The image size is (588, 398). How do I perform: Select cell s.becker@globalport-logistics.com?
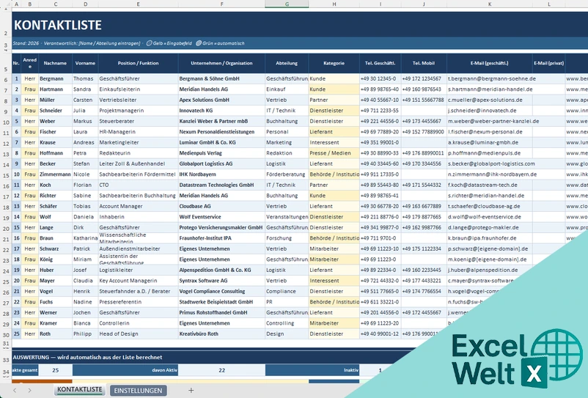(490, 163)
